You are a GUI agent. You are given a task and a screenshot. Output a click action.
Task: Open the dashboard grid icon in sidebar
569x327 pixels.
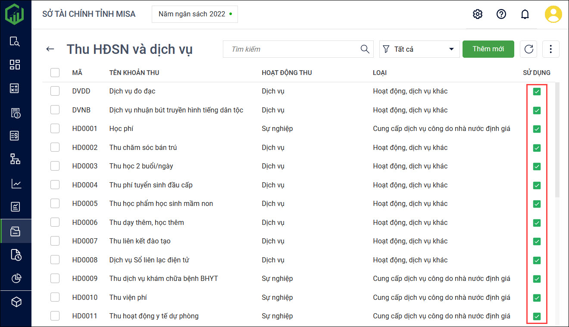pyautogui.click(x=16, y=65)
